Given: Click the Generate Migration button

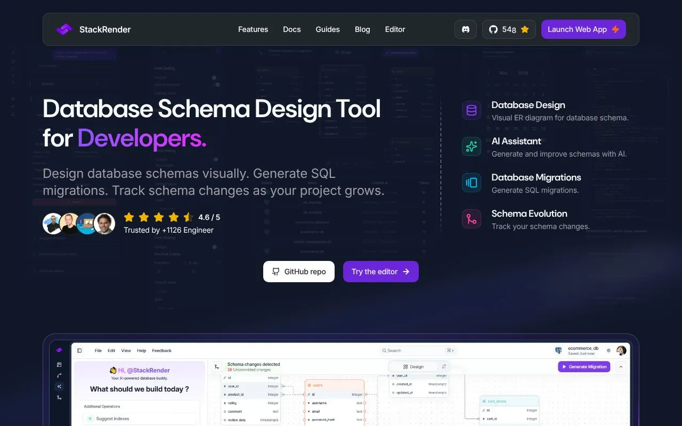Looking at the screenshot, I should (x=584, y=366).
